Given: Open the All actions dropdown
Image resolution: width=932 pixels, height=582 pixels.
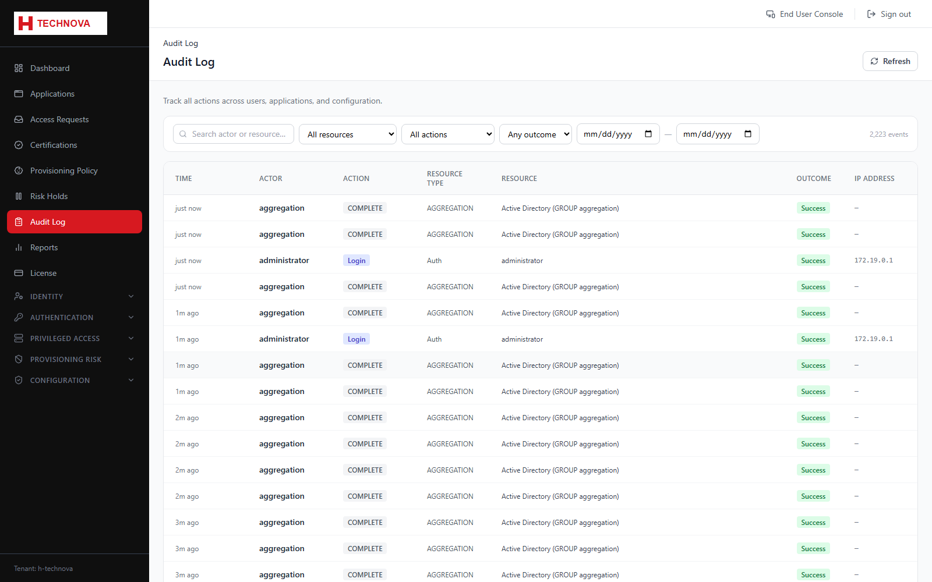Looking at the screenshot, I should [448, 134].
